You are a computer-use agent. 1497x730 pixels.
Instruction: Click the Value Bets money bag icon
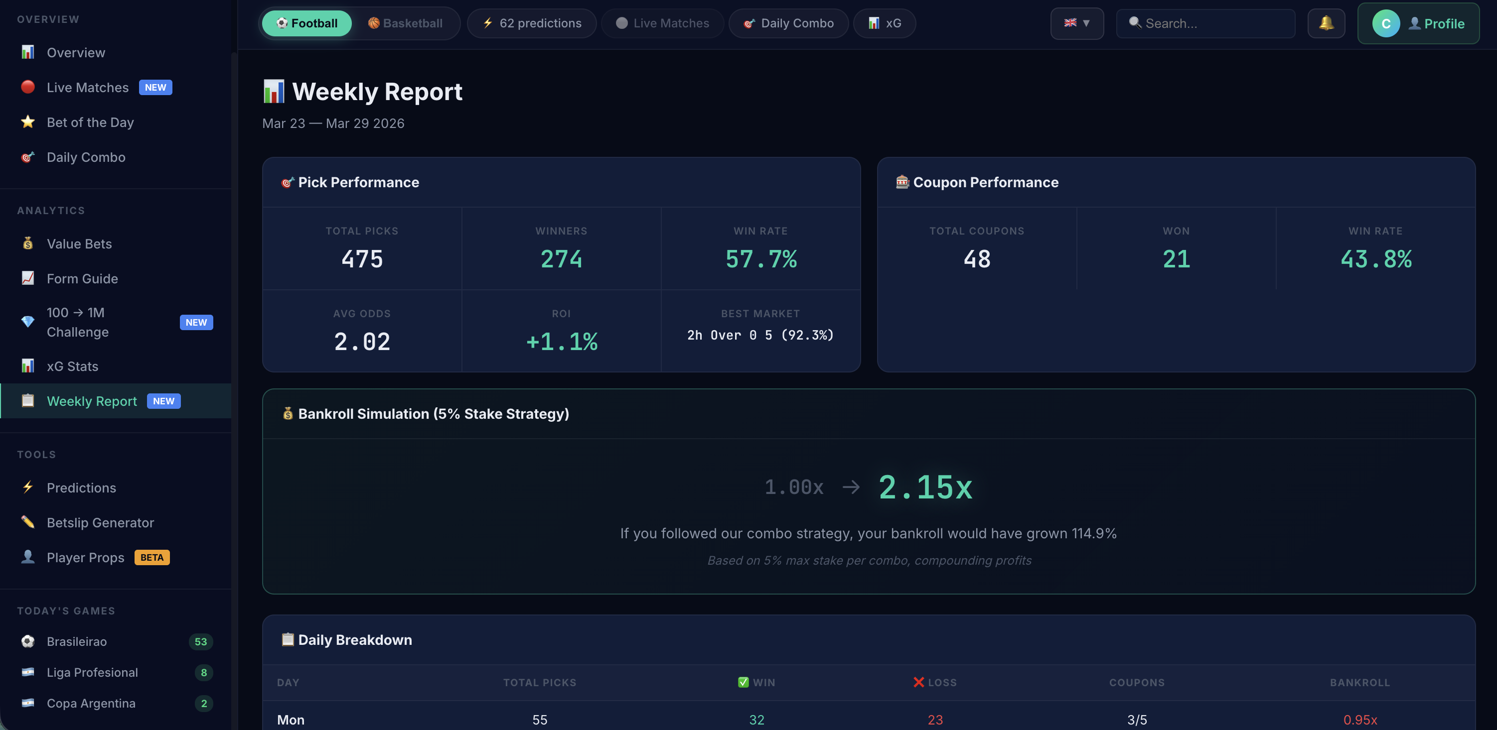27,243
